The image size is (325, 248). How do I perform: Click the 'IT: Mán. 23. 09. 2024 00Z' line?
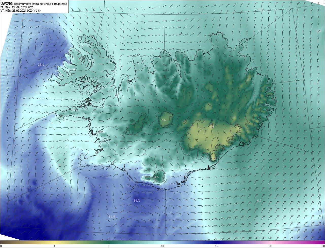[x=17, y=7]
